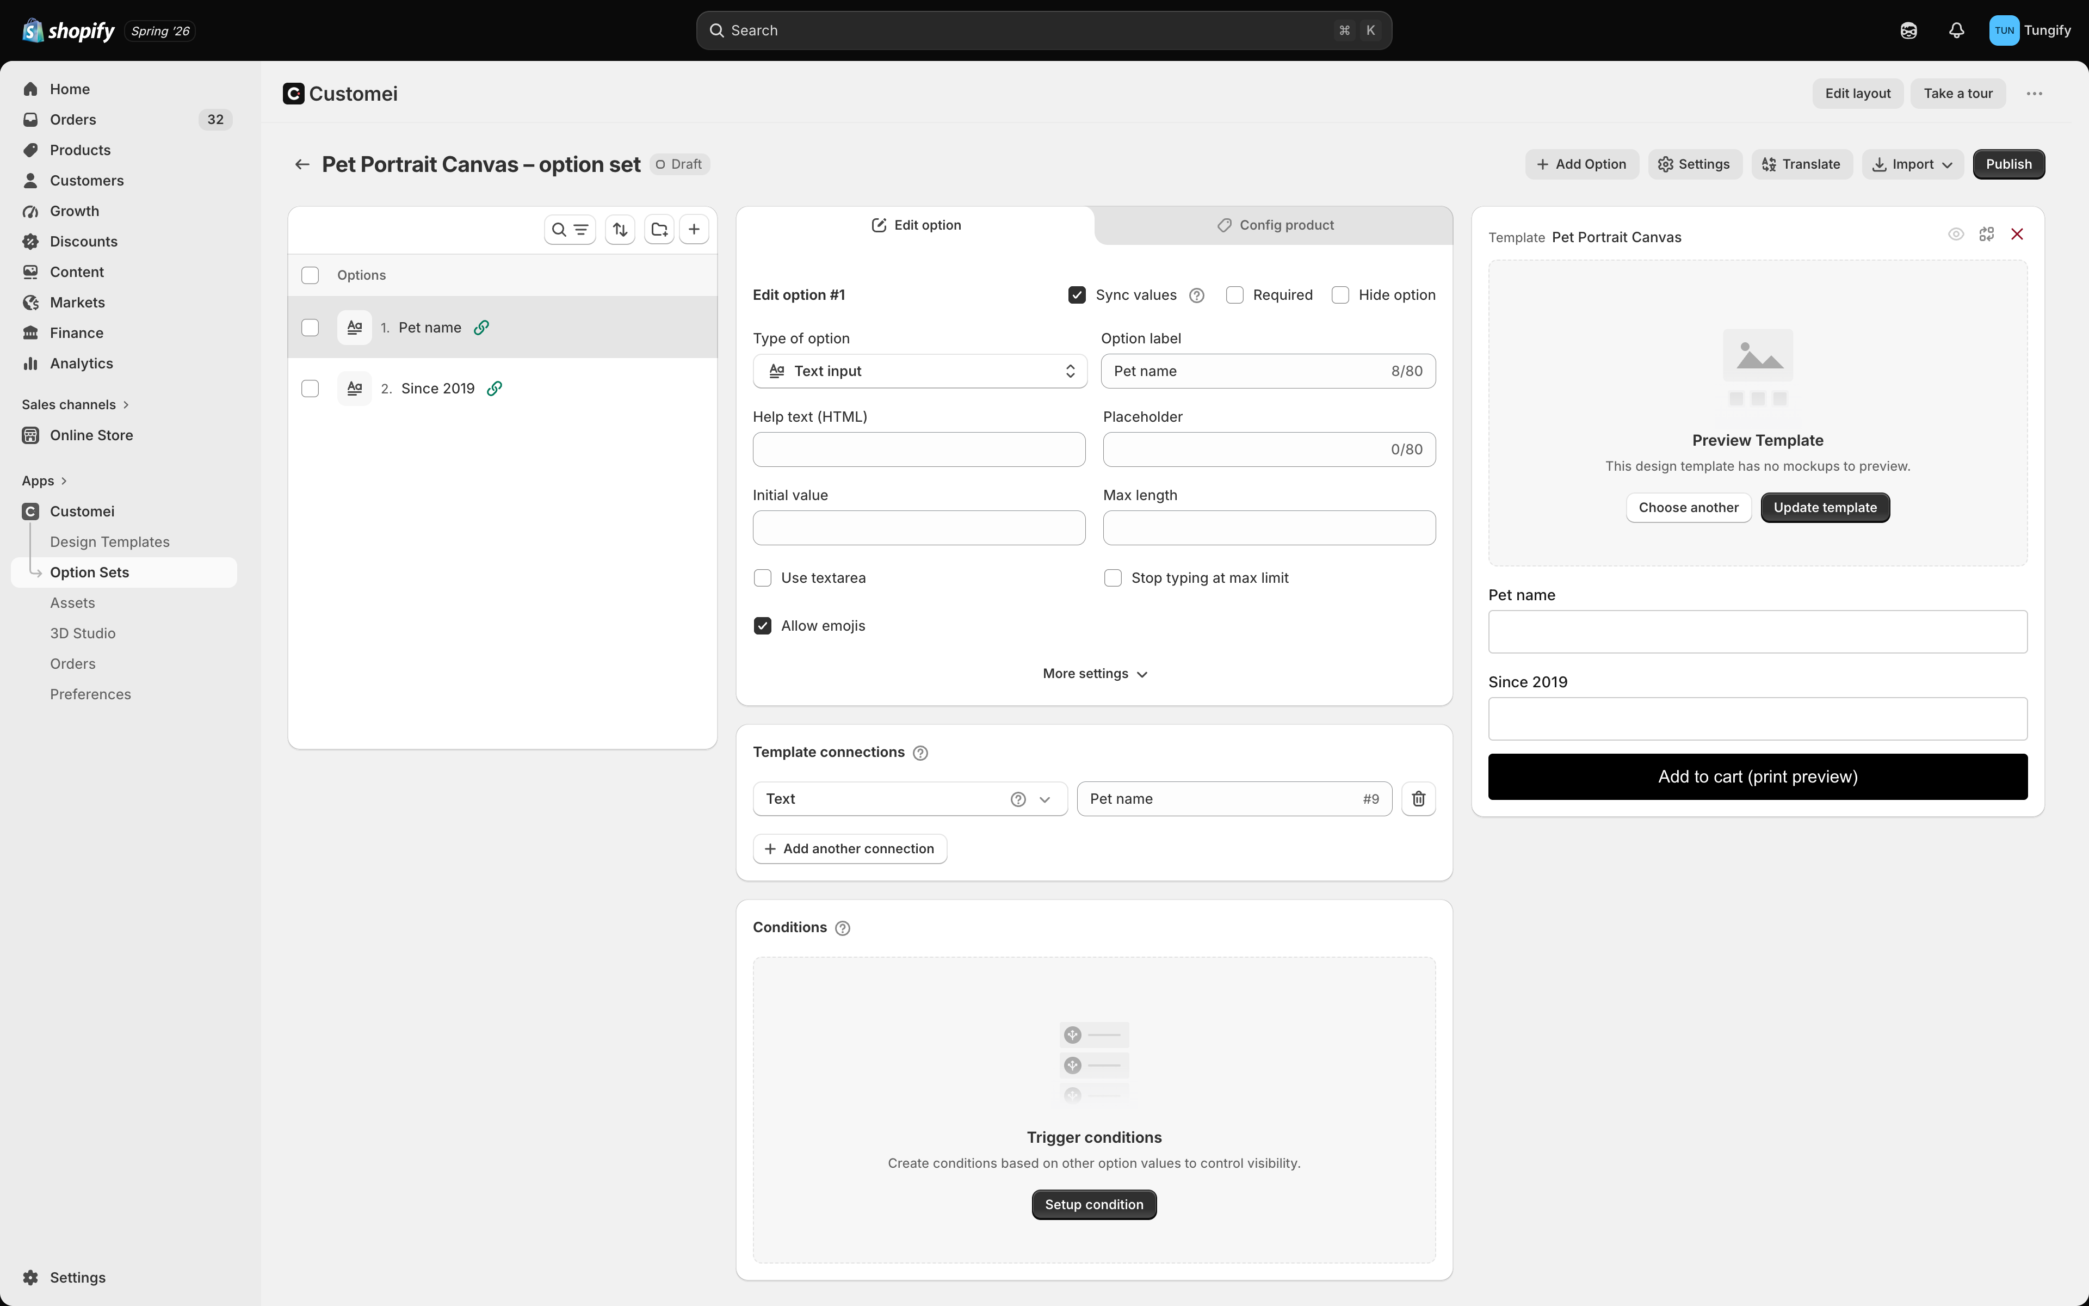Expand More settings
Screen dimensions: 2089x1306
pyautogui.click(x=1095, y=674)
